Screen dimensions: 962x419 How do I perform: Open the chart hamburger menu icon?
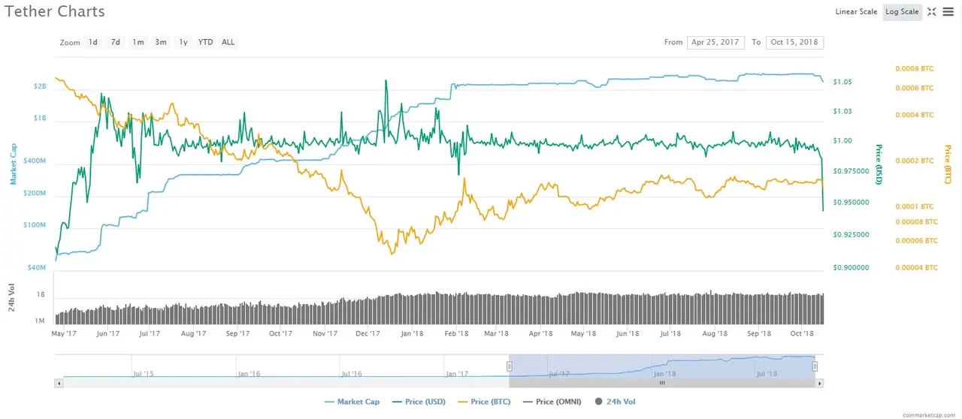pos(948,11)
